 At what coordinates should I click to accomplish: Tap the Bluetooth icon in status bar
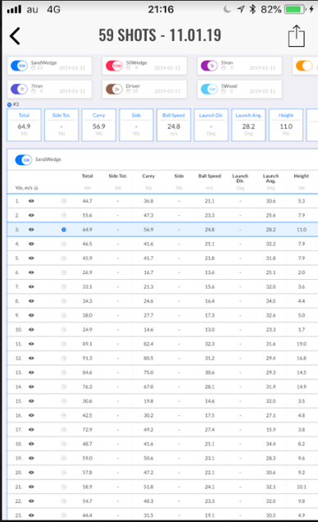(x=252, y=9)
